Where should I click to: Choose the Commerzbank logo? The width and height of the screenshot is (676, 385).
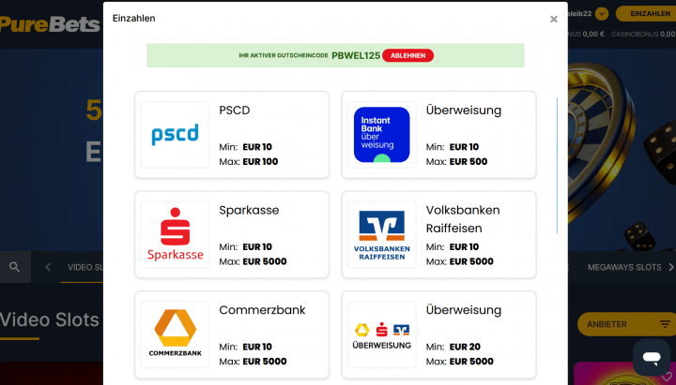[x=175, y=334]
